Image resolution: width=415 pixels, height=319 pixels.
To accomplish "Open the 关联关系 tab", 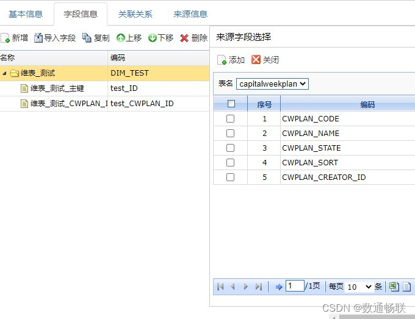I will pyautogui.click(x=135, y=14).
